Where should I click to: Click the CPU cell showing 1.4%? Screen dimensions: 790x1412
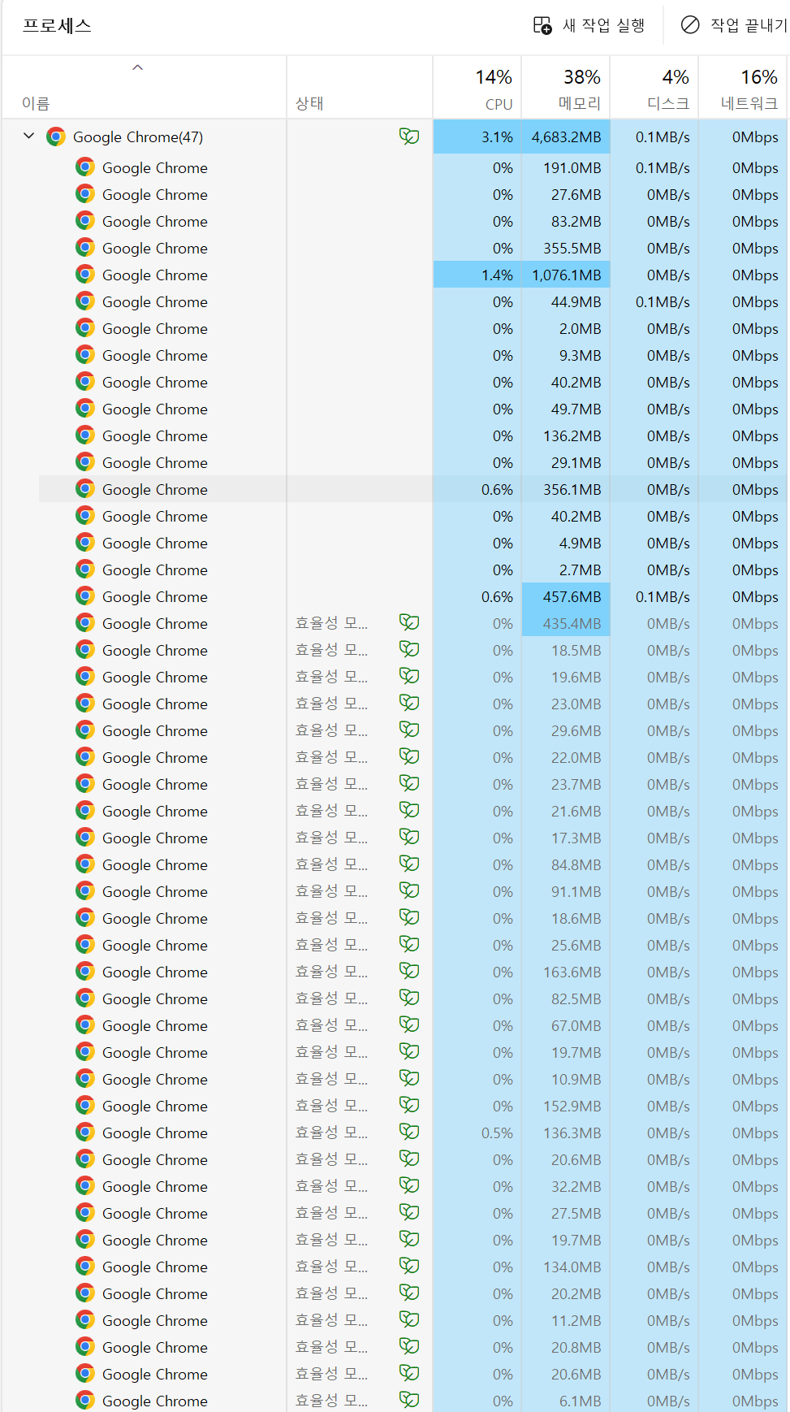(477, 275)
